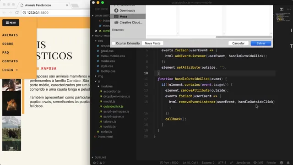Click the bear in forest thumbnail

[11, 129]
